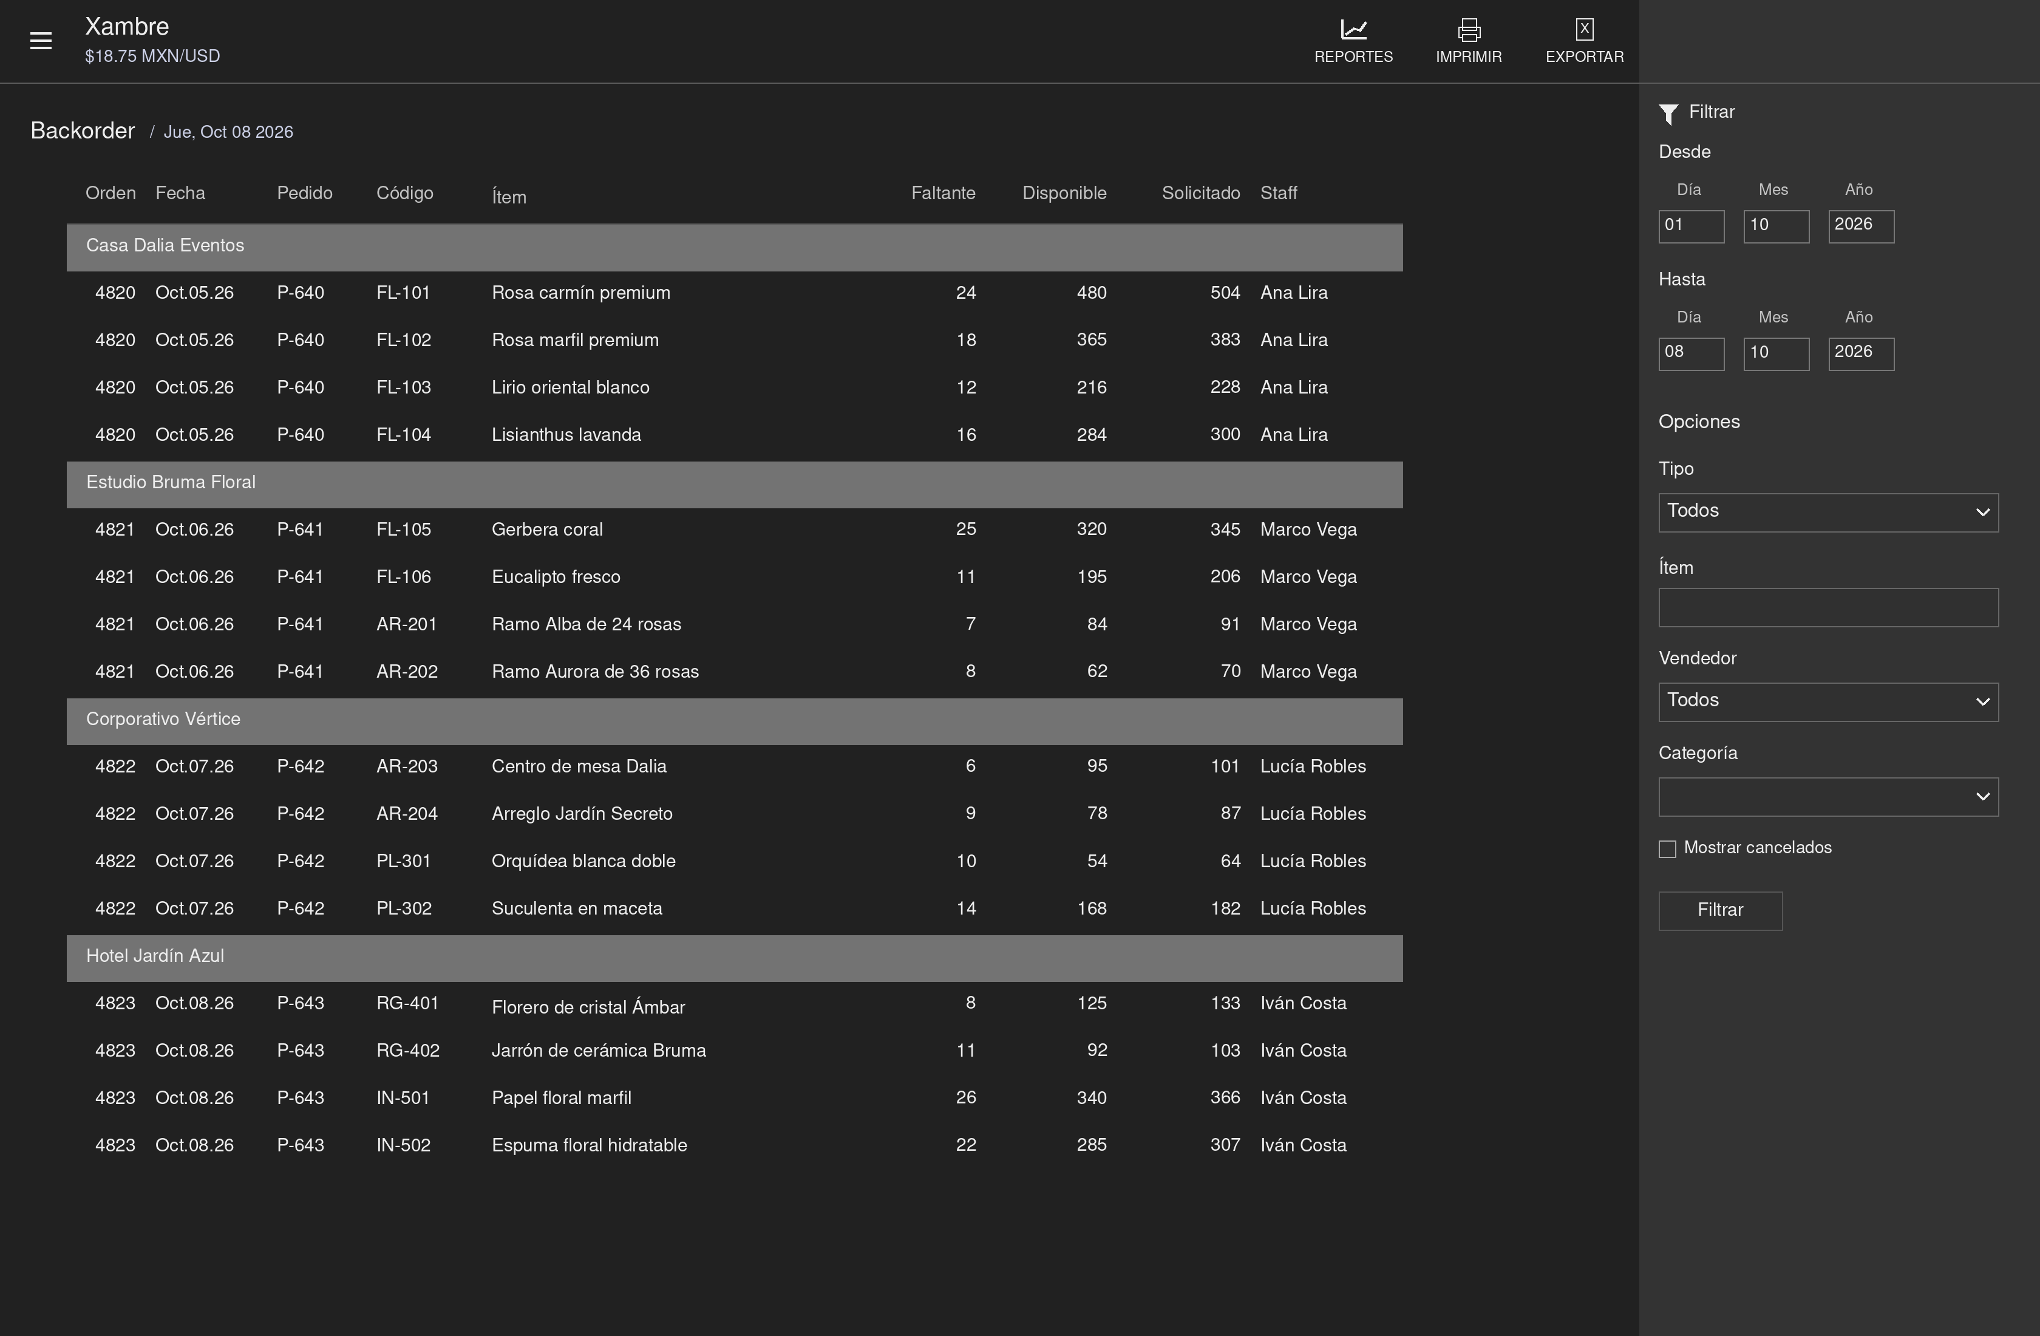The image size is (2040, 1336).
Task: Click the Backorder page title
Action: 83,131
